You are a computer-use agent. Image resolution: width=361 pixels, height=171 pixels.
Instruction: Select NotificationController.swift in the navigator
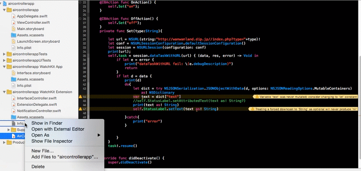click(x=39, y=111)
